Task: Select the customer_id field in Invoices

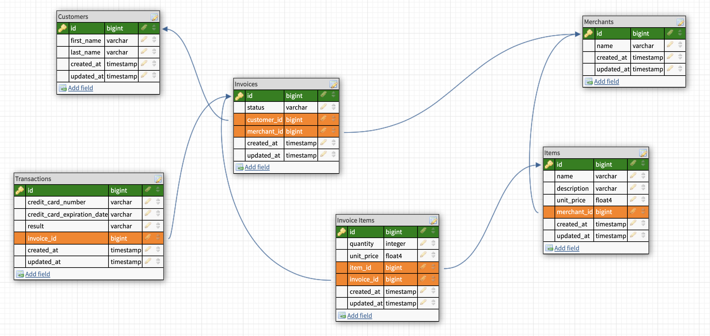Action: pyautogui.click(x=286, y=120)
